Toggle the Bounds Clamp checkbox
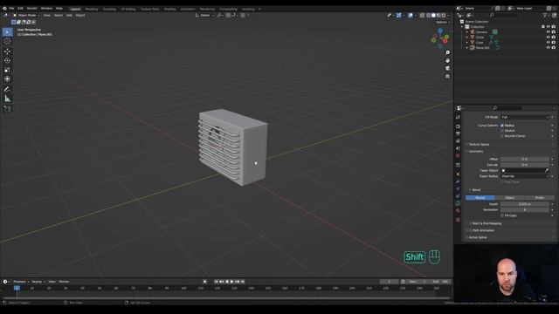The image size is (559, 314). click(502, 136)
